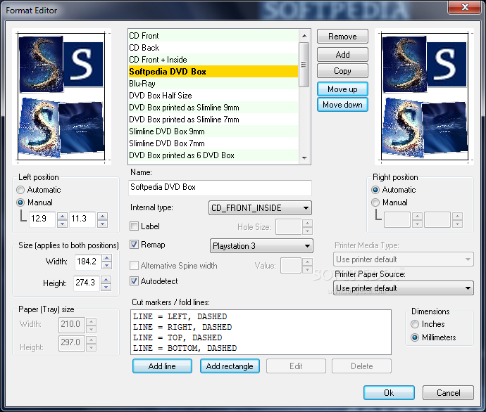
Task: Click Left position 11.3 field
Action: [82, 219]
